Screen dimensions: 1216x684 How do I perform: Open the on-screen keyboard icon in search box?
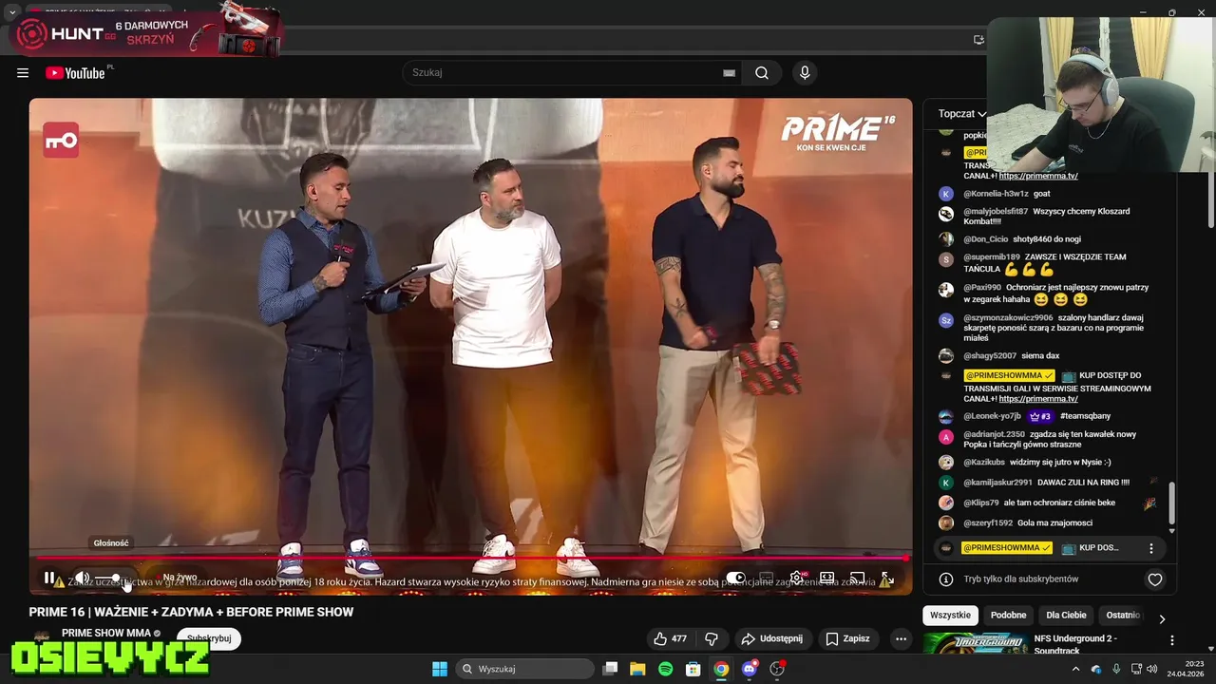[x=730, y=73]
